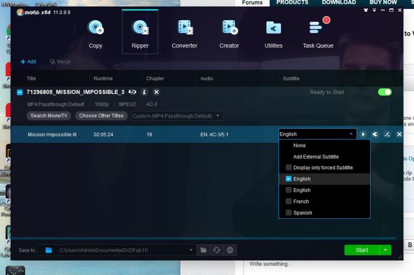The image size is (414, 275).
Task: Click the Audio column header
Action: [206, 78]
